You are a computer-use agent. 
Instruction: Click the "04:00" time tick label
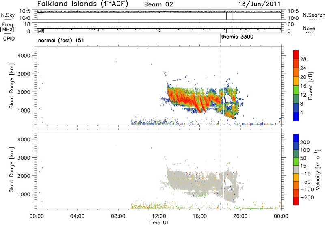click(x=77, y=216)
